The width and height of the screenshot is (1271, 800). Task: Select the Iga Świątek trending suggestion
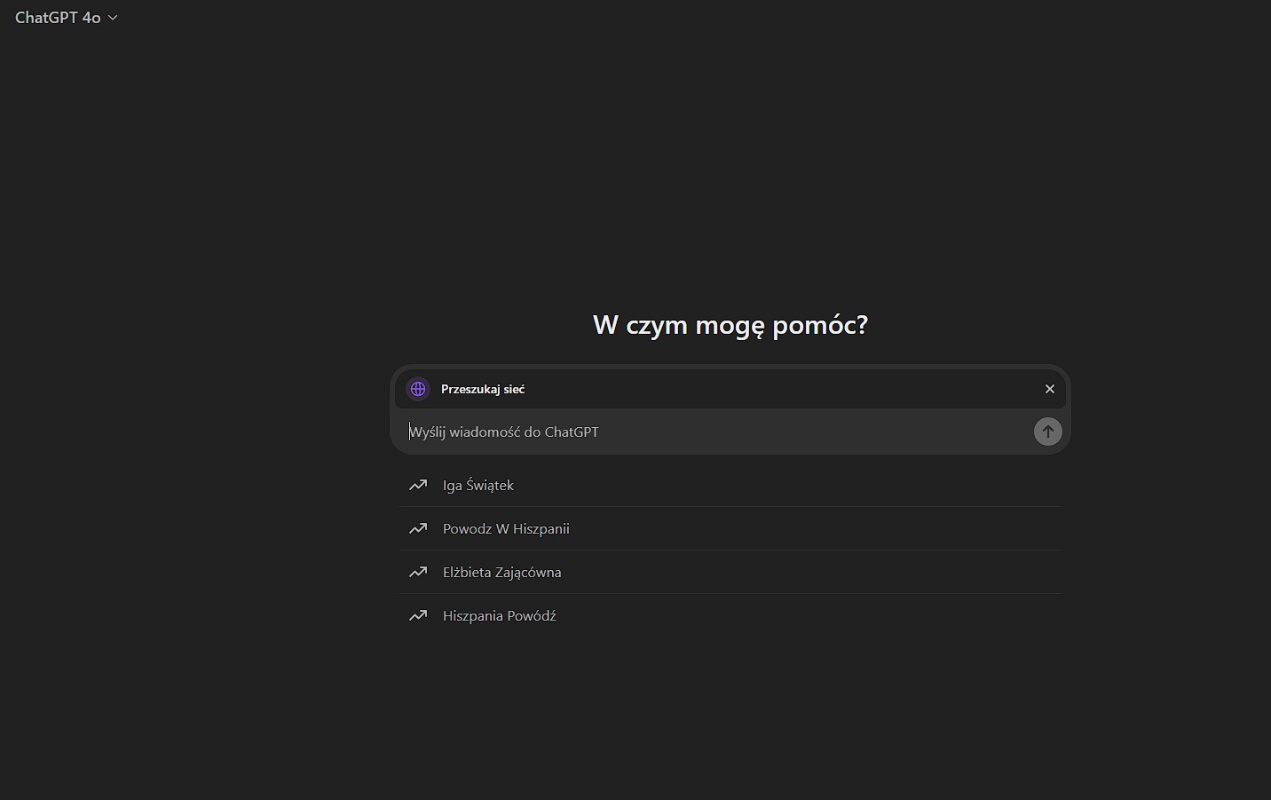pos(730,485)
